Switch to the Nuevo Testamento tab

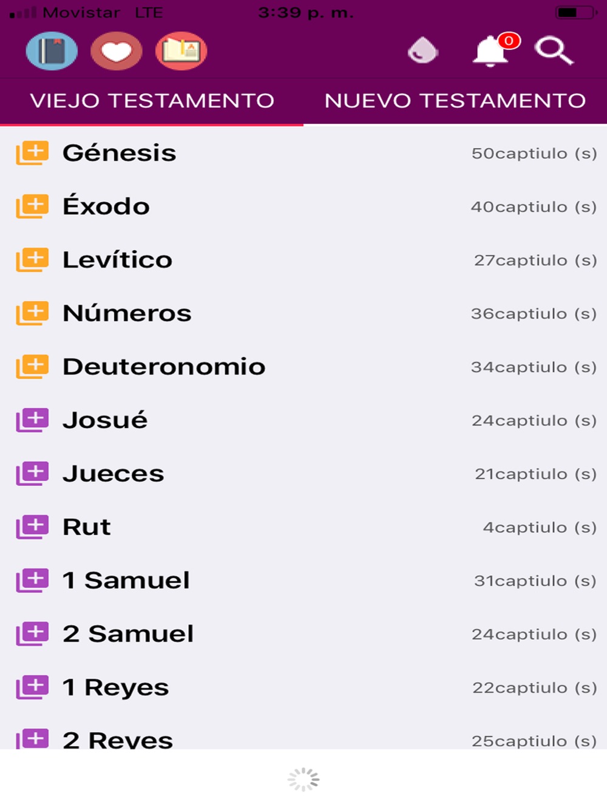[455, 101]
